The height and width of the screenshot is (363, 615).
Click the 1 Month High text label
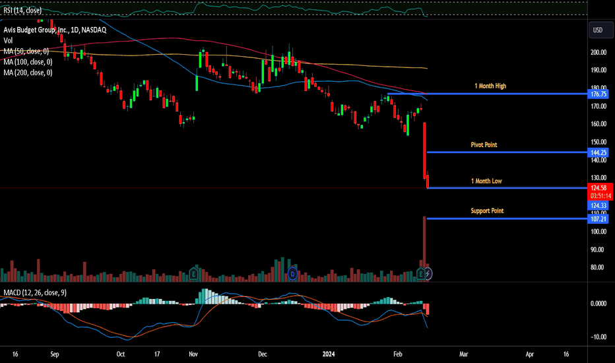pos(490,86)
